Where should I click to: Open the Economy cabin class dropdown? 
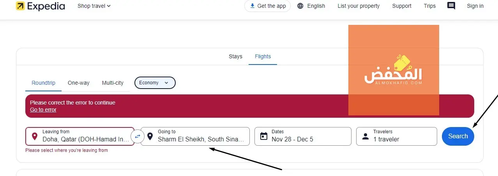[x=155, y=83]
